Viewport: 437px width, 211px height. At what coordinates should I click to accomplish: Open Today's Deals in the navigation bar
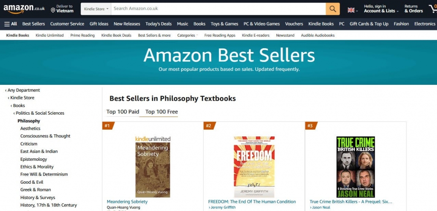click(158, 24)
